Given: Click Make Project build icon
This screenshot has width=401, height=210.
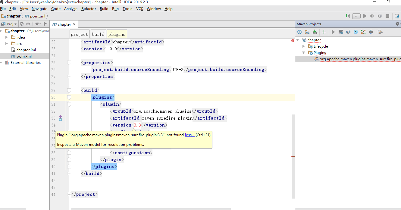Looking at the screenshot, I should [348, 16].
